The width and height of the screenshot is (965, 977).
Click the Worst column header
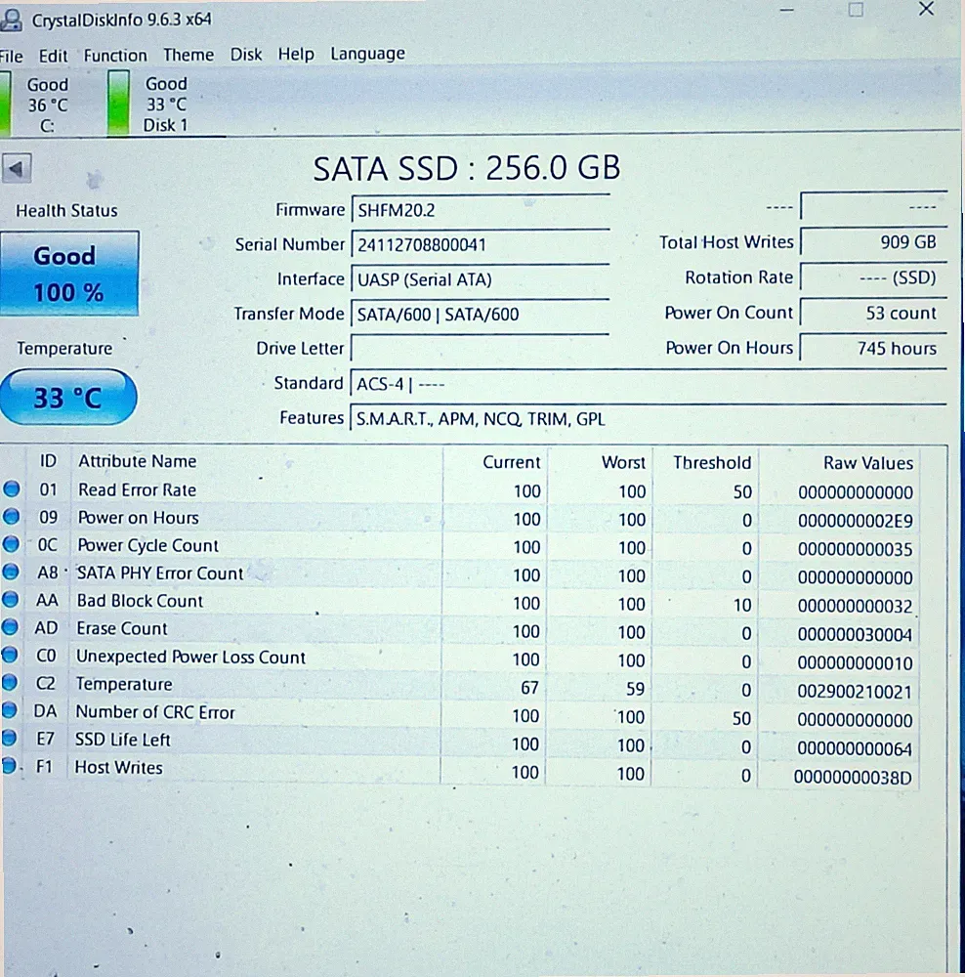coord(623,462)
